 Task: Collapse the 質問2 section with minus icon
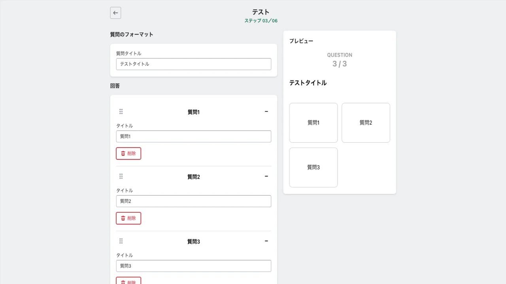pyautogui.click(x=266, y=176)
